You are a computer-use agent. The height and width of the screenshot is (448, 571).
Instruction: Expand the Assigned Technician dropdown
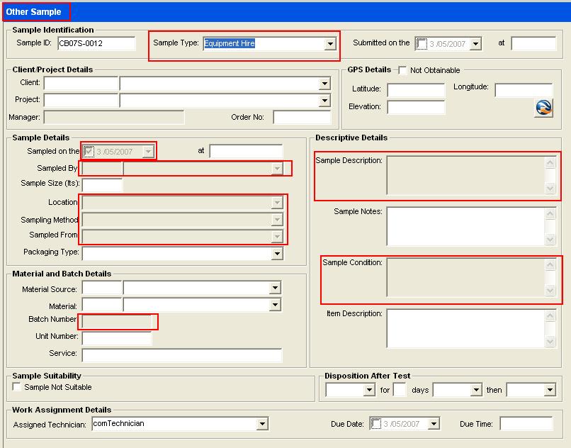(262, 424)
